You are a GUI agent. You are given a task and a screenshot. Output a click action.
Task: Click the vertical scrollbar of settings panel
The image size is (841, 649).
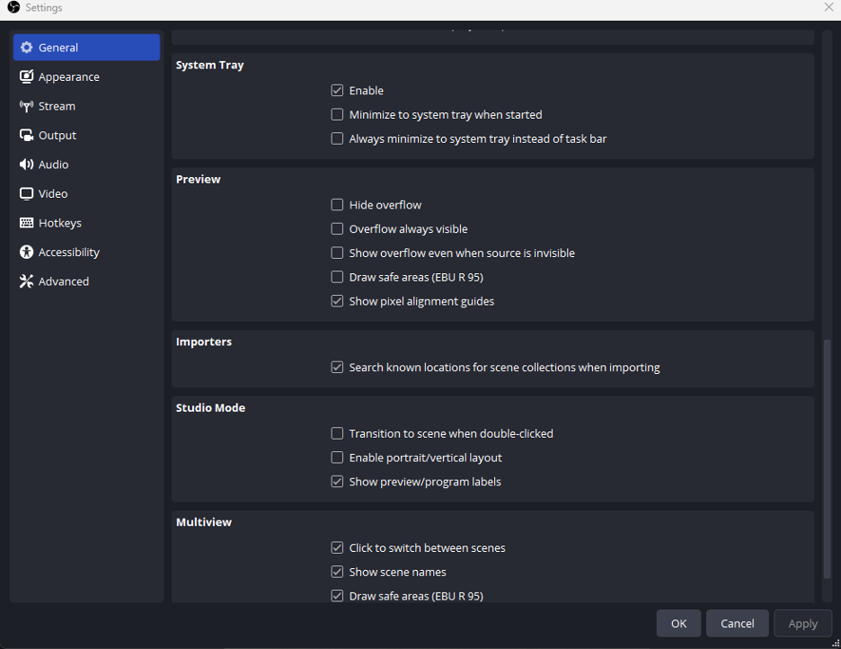click(827, 458)
